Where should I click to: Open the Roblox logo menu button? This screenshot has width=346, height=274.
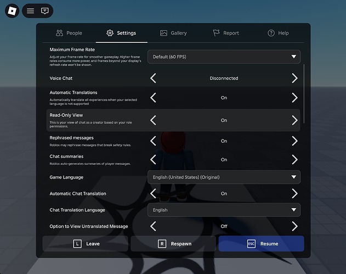[x=12, y=11]
